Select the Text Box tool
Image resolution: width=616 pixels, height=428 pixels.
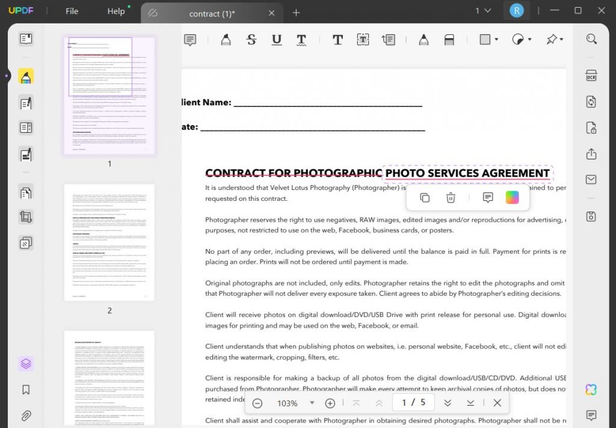363,39
